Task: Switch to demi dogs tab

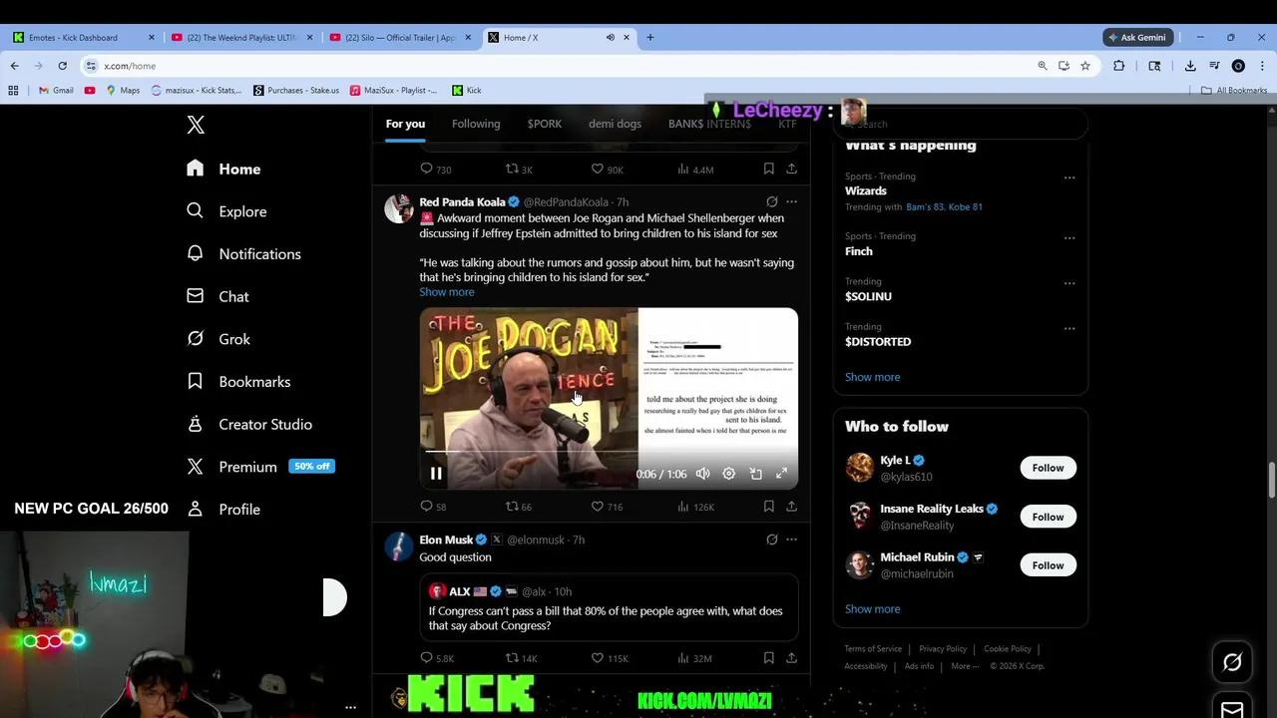Action: (x=615, y=124)
